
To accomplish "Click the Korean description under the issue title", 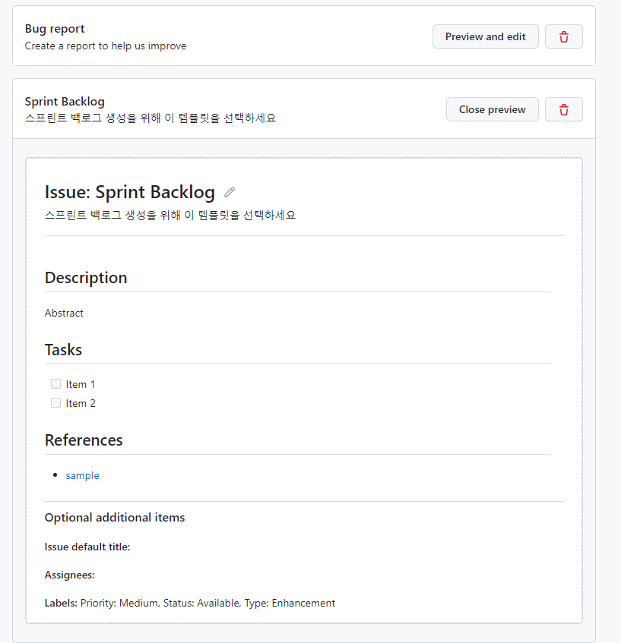I will pyautogui.click(x=170, y=215).
